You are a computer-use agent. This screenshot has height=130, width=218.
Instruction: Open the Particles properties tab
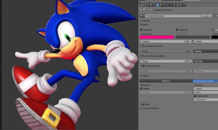pos(181,5)
